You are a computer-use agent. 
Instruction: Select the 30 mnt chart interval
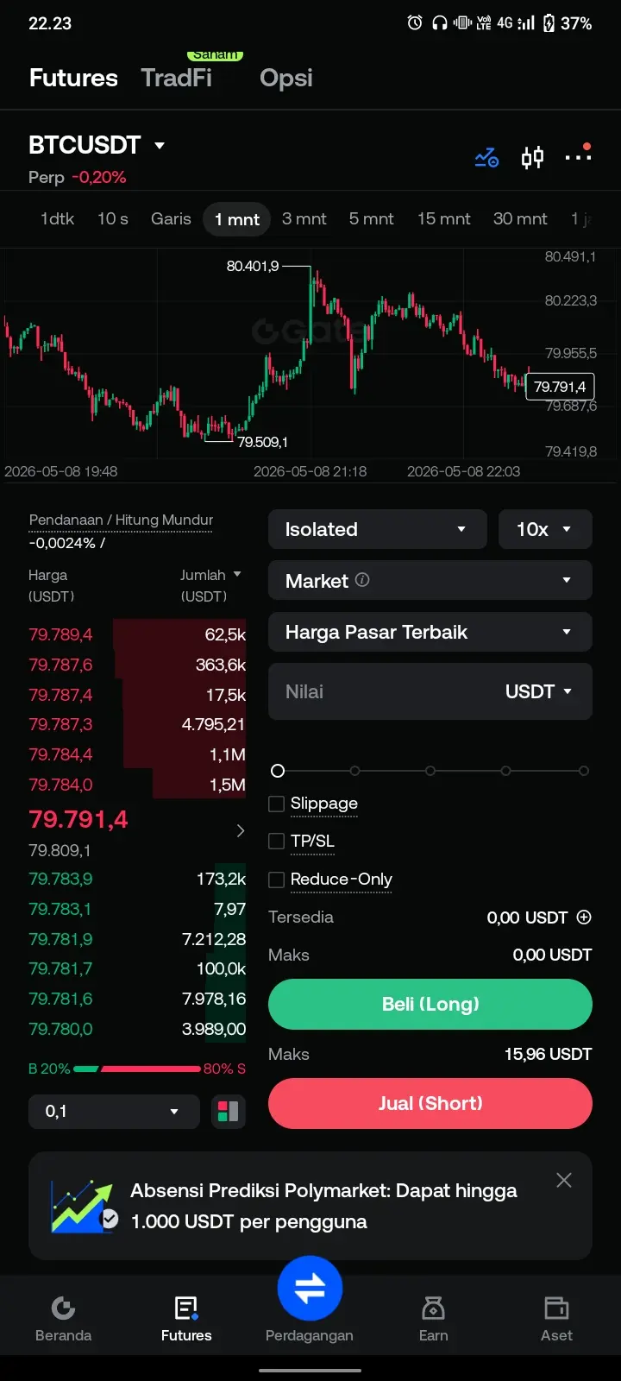tap(520, 219)
